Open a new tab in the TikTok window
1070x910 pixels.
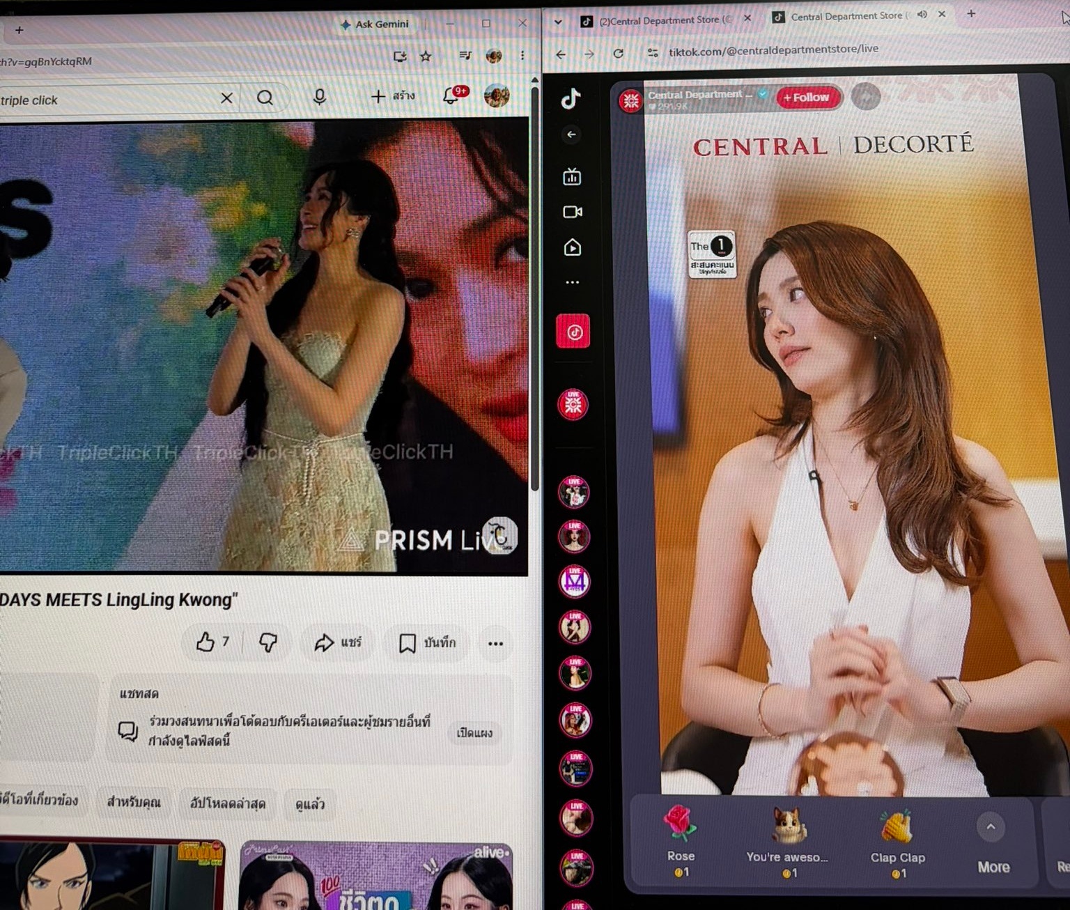(971, 14)
